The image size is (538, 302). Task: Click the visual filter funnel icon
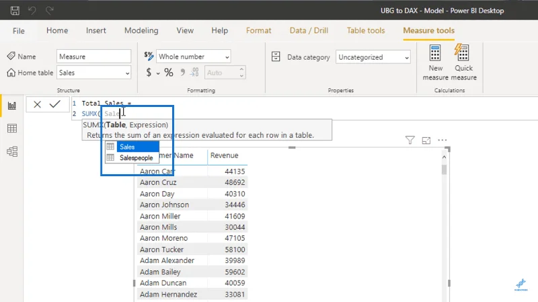pyautogui.click(x=410, y=140)
